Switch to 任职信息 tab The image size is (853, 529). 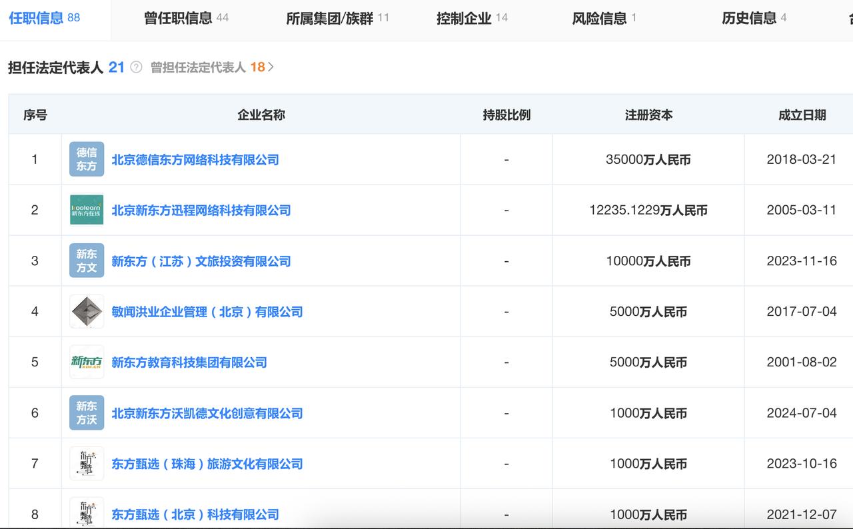(44, 18)
